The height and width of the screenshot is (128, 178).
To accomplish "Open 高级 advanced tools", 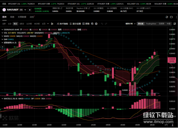I will pos(86,24).
